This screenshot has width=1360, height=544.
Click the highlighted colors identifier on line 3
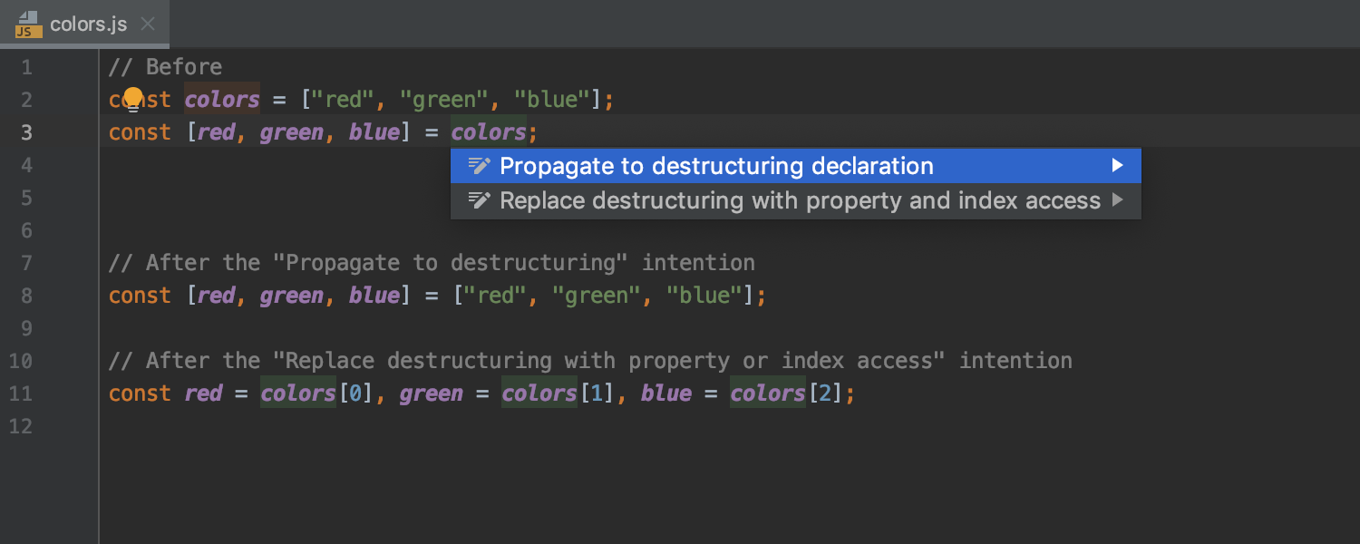pos(489,131)
